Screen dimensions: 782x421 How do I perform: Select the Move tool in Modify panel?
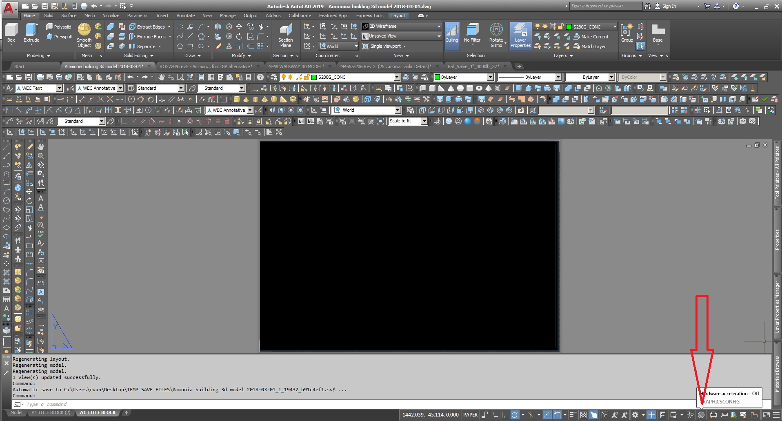click(x=239, y=27)
